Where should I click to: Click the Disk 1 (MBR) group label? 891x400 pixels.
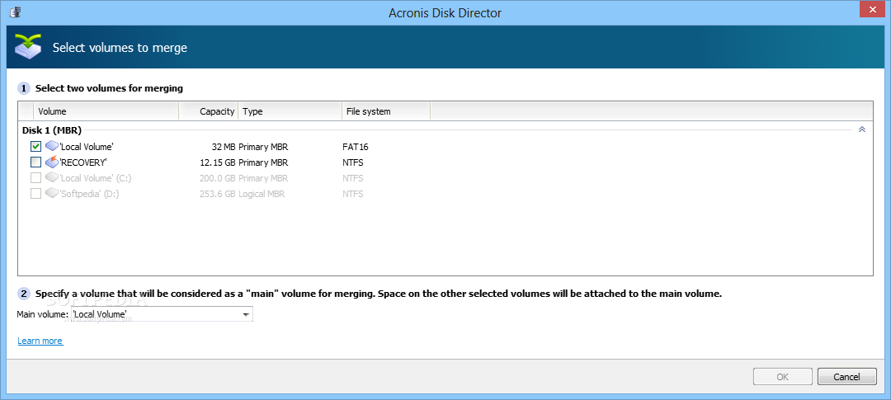tap(52, 130)
